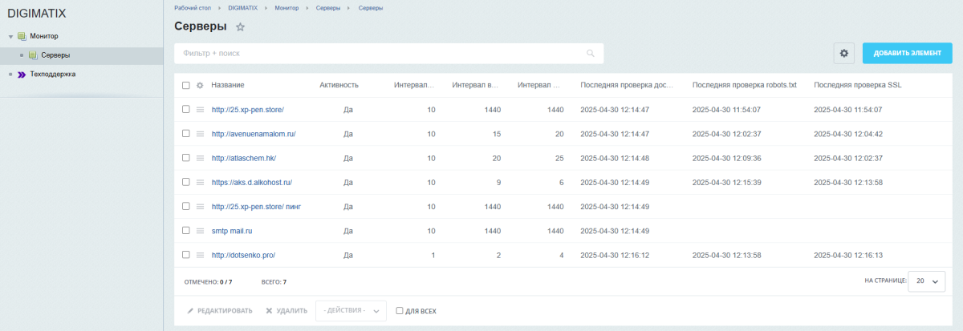
Task: Enable the Для всех checkbox
Action: click(400, 311)
